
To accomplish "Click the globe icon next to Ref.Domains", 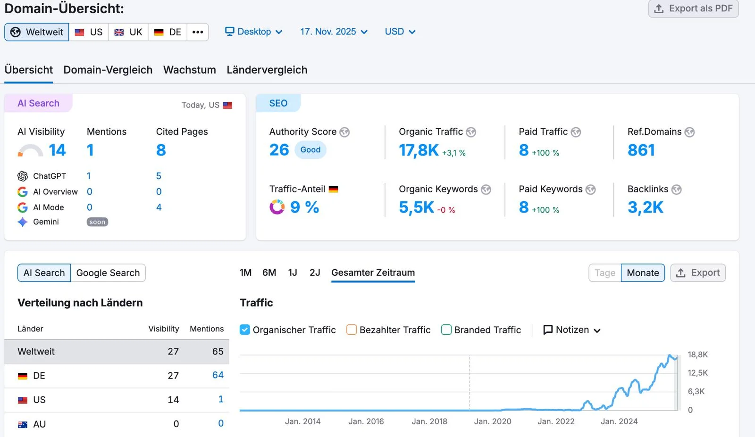I will tap(689, 132).
